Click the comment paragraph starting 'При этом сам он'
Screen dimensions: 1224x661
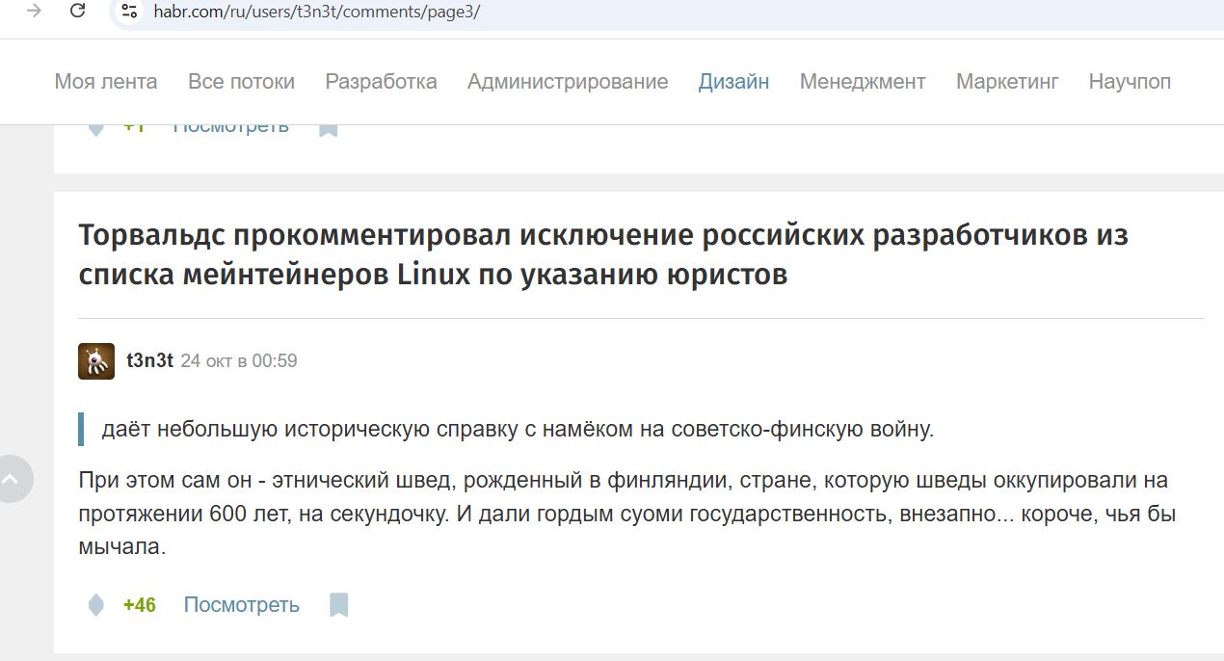point(627,514)
